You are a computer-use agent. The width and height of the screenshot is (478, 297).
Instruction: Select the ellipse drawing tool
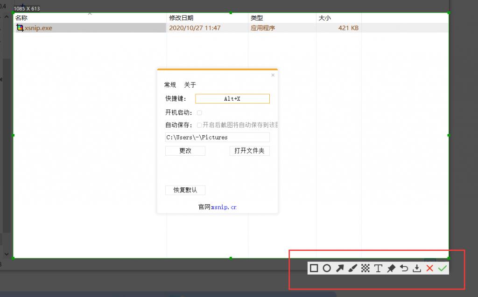click(x=327, y=268)
